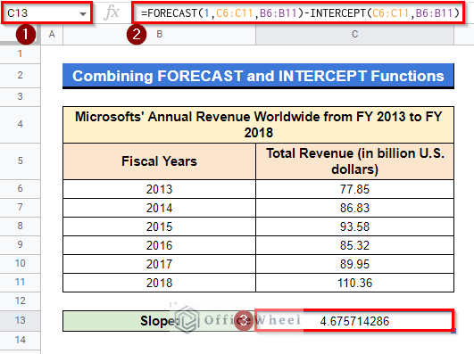Select row 14 header

coord(20,340)
